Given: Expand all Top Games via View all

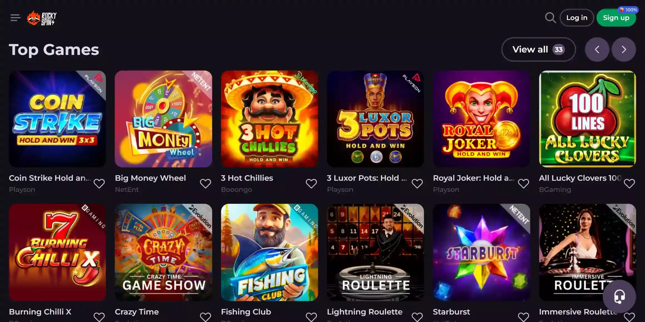Looking at the screenshot, I should tap(538, 49).
